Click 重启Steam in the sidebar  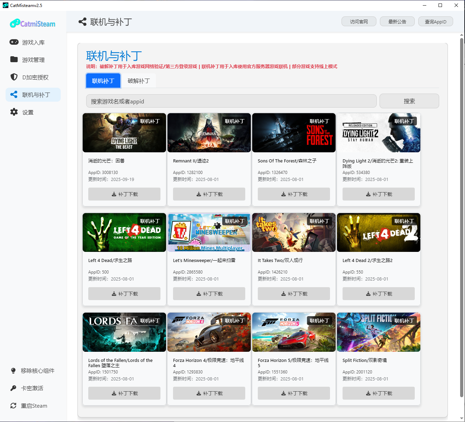click(33, 406)
